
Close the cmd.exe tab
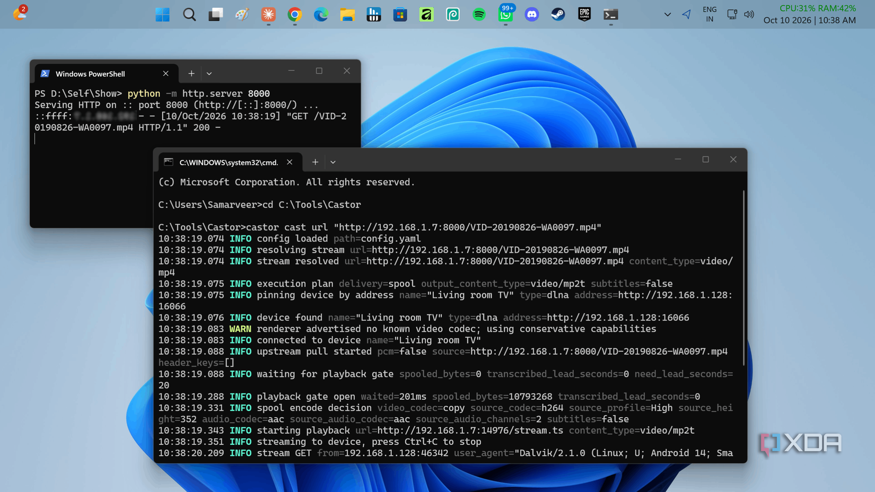coord(290,162)
